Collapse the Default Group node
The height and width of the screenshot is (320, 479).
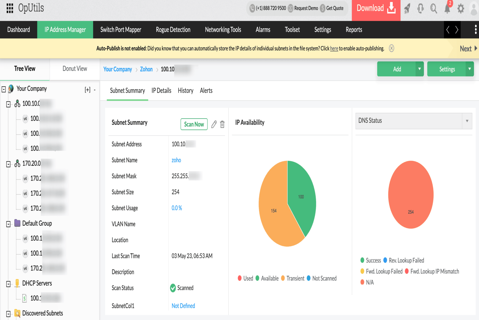click(8, 224)
